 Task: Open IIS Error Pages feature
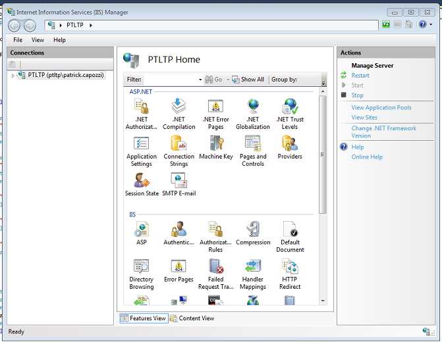click(x=179, y=270)
